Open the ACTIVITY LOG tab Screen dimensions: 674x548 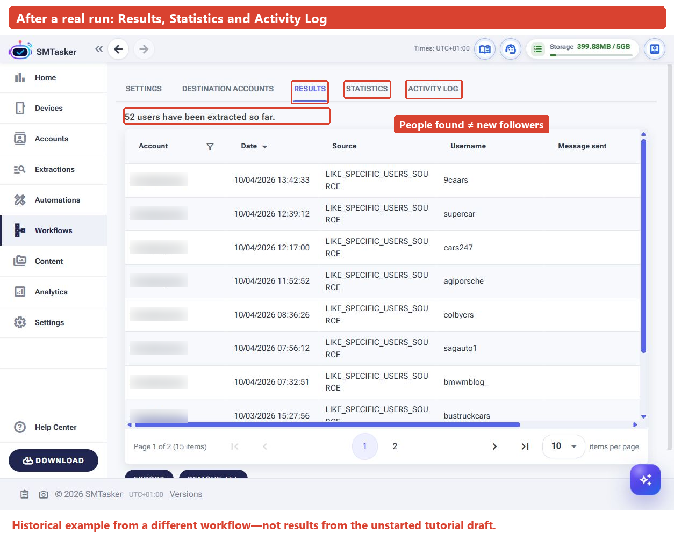433,89
